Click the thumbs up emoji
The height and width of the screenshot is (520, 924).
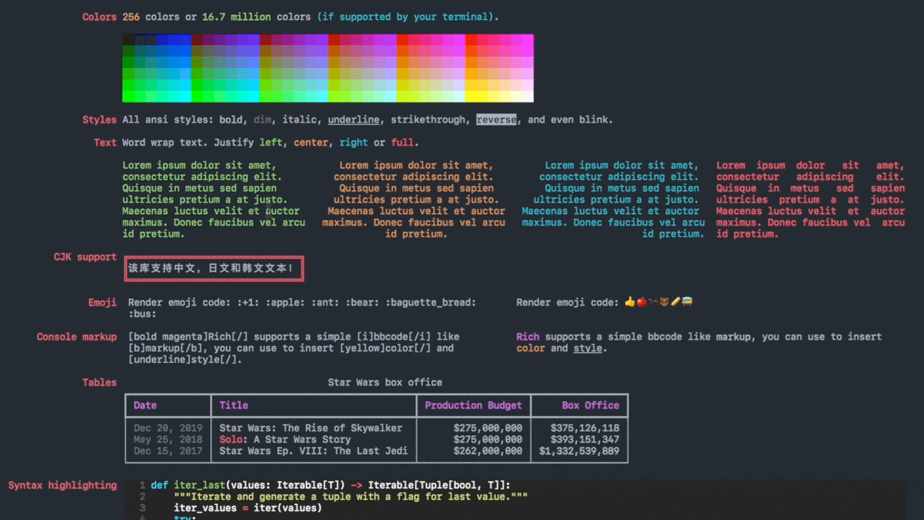(629, 302)
